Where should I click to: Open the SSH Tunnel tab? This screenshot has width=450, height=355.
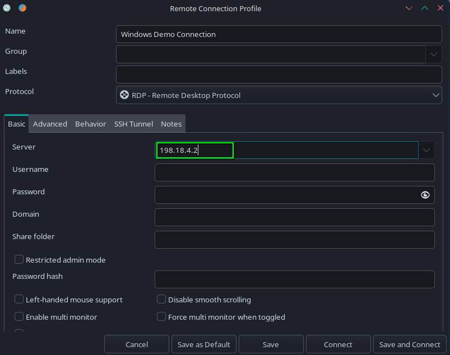(x=133, y=124)
